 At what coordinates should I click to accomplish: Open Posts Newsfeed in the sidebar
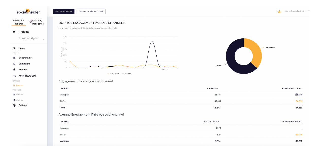(x=27, y=76)
